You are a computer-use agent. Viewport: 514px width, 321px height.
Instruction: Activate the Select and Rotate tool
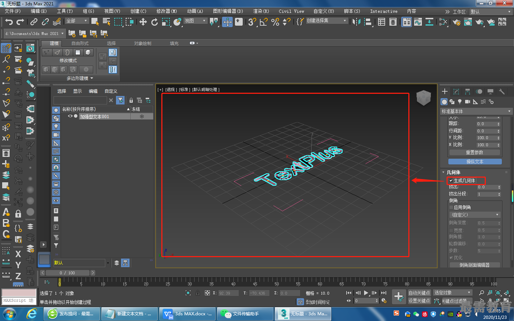(155, 22)
